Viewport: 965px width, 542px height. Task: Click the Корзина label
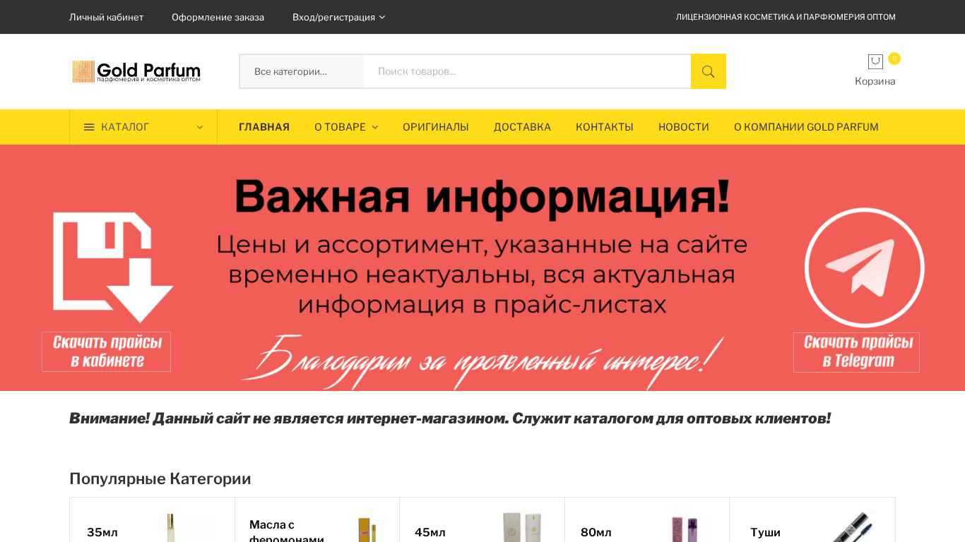click(875, 81)
